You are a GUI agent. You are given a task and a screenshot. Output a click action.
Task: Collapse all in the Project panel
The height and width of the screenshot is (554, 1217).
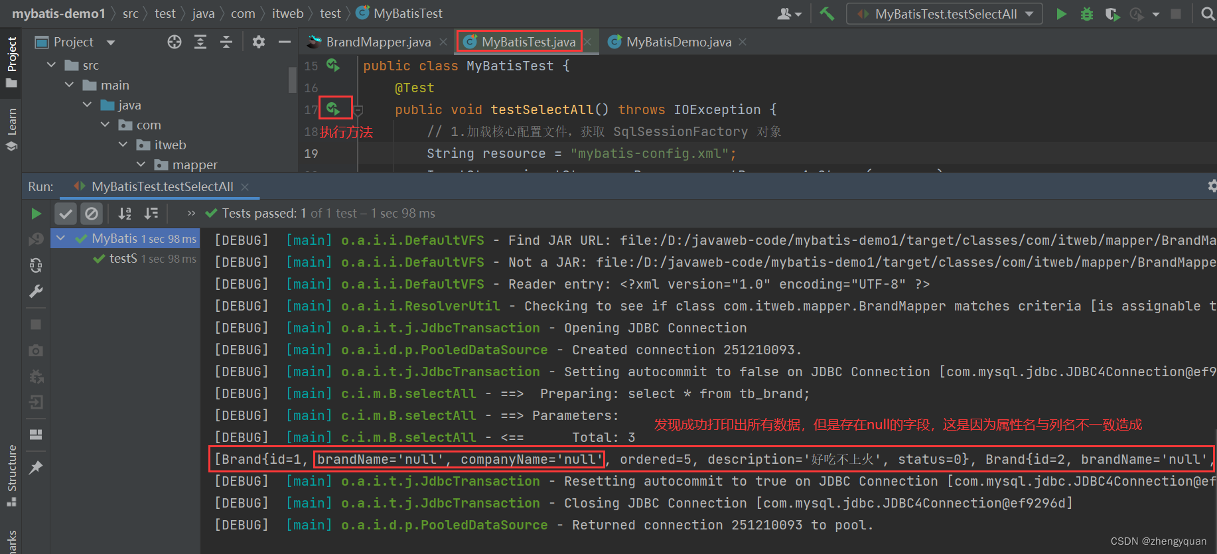226,42
